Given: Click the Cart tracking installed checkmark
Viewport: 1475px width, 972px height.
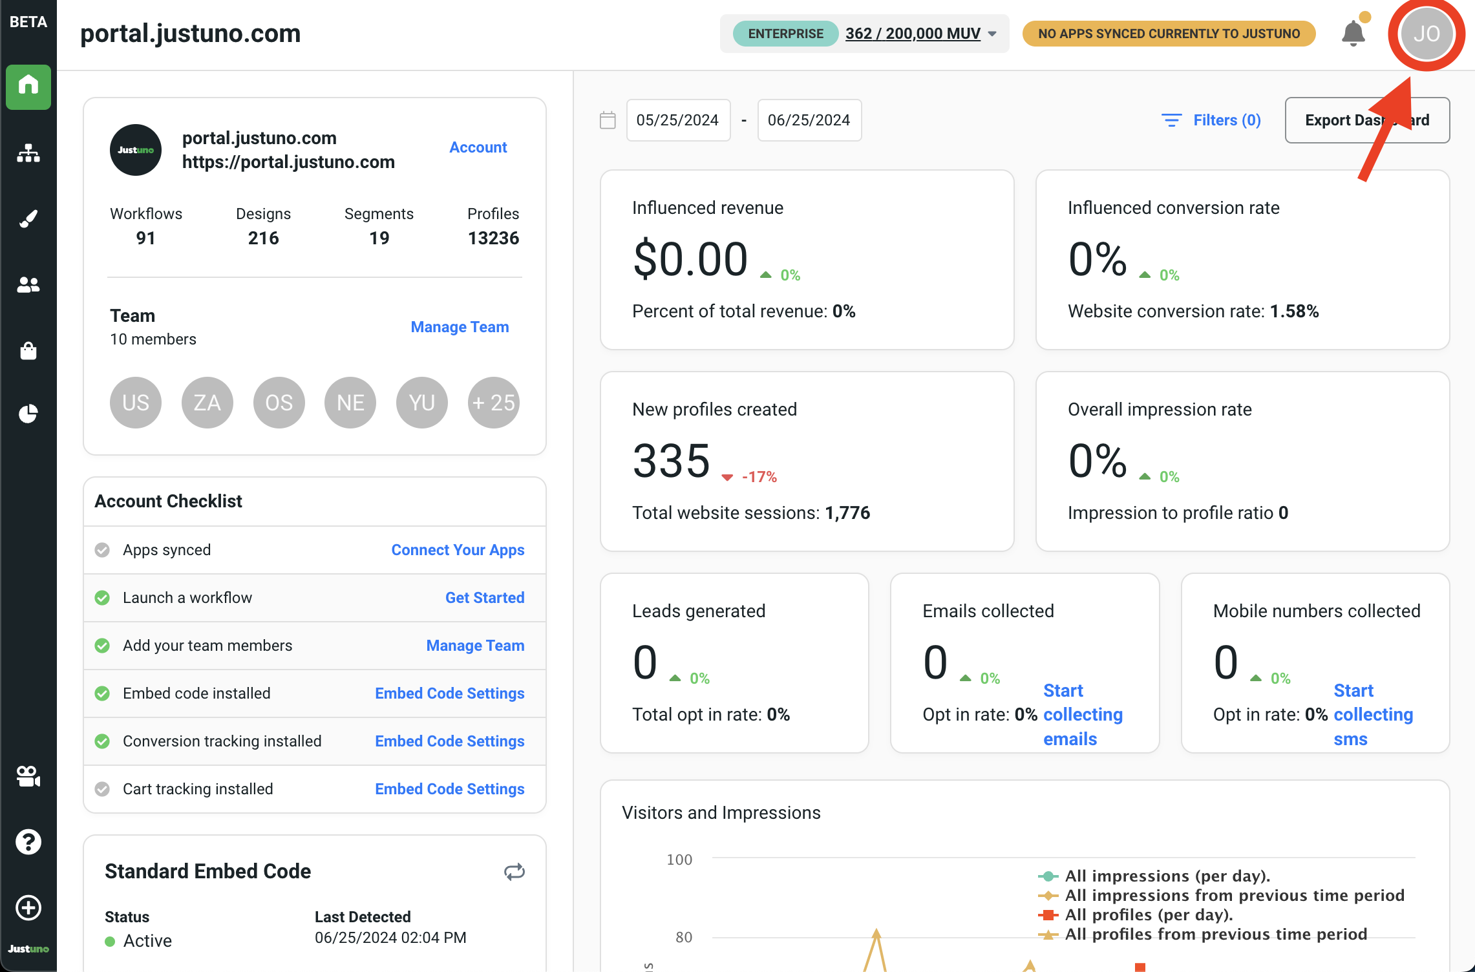Looking at the screenshot, I should click(102, 789).
